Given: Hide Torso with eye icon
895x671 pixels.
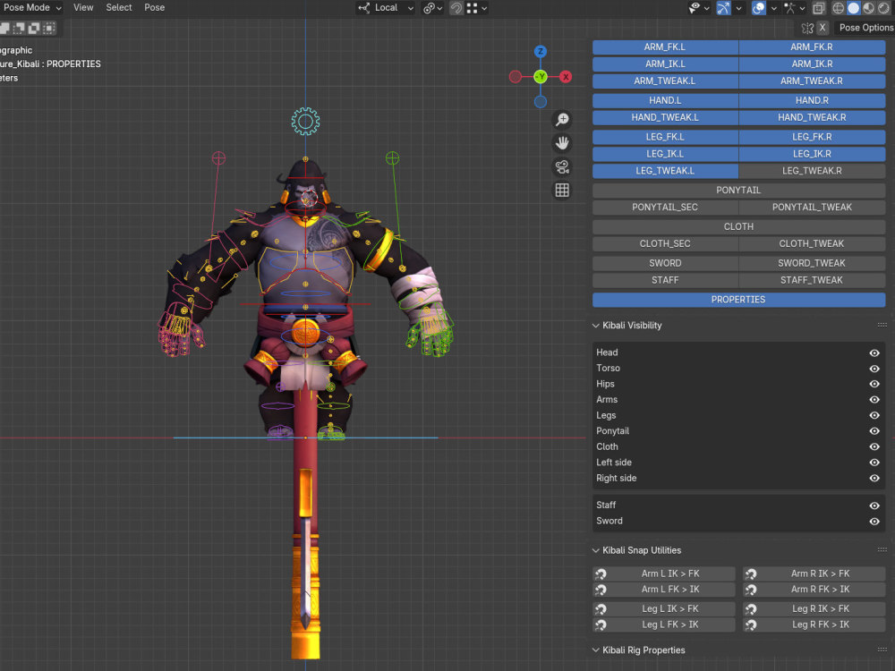Looking at the screenshot, I should tap(874, 369).
